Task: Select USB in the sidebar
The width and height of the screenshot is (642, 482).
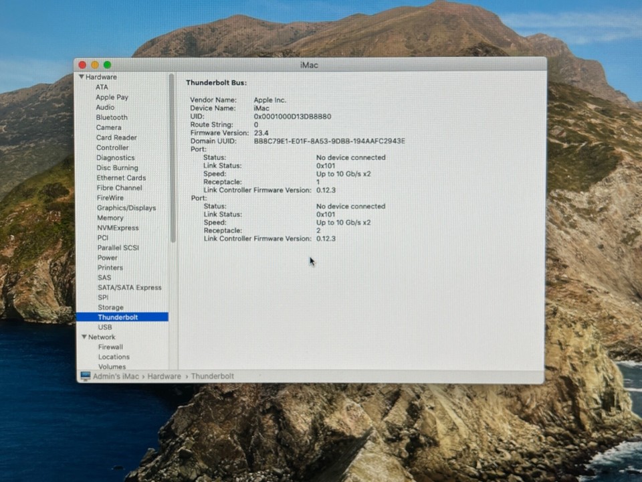Action: pyautogui.click(x=105, y=327)
